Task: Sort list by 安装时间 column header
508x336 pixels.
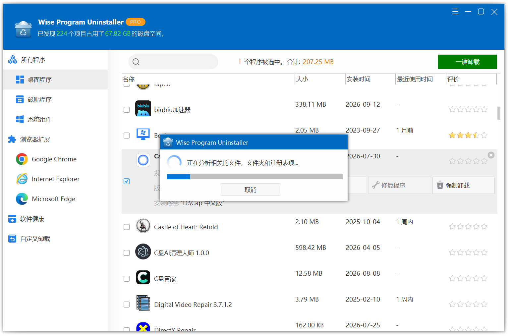Action: pos(370,79)
